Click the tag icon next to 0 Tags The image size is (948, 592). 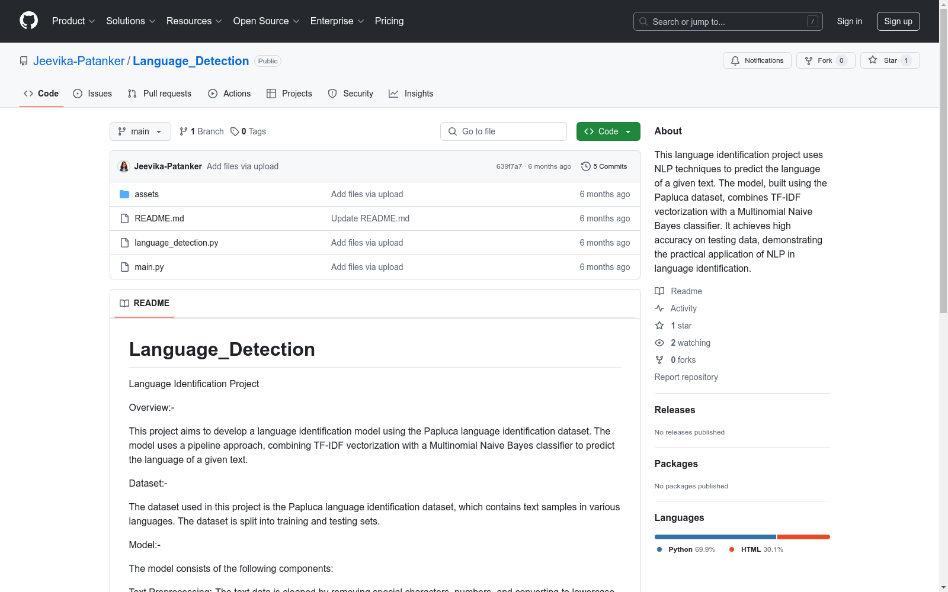[235, 131]
